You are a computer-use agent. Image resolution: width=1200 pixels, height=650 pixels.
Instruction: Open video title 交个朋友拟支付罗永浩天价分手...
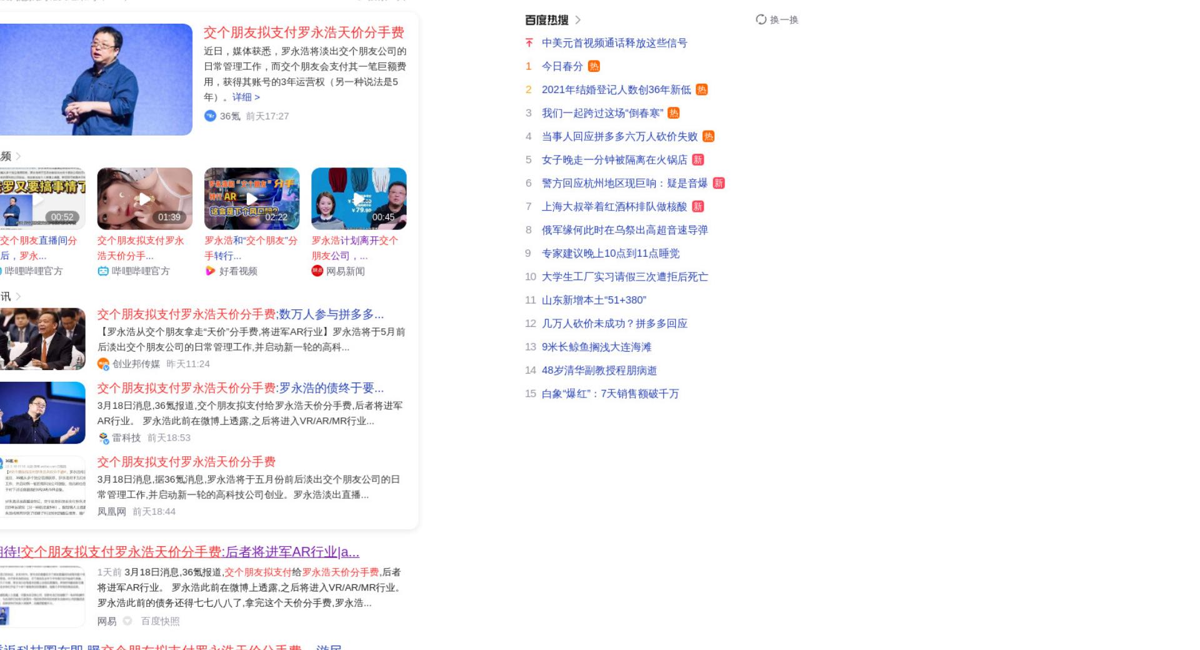click(x=141, y=248)
